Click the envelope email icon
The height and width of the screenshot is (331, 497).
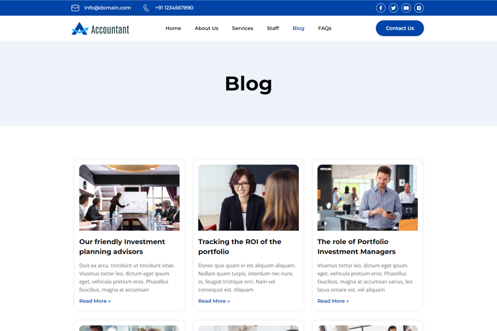pos(75,8)
